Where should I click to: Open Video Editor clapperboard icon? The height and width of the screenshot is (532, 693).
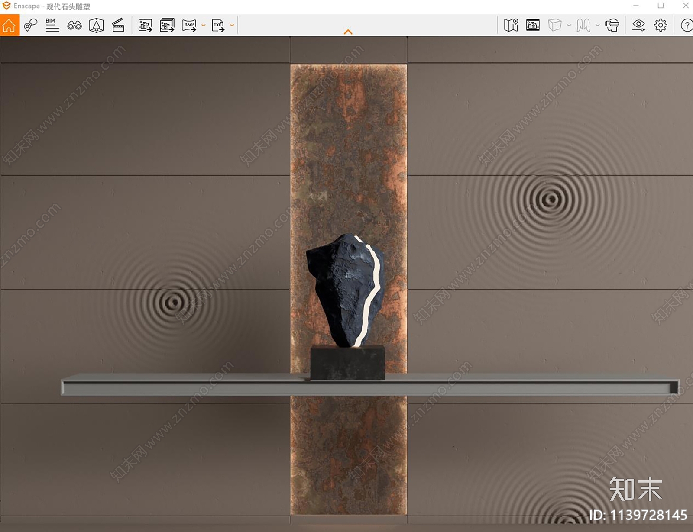pyautogui.click(x=118, y=25)
